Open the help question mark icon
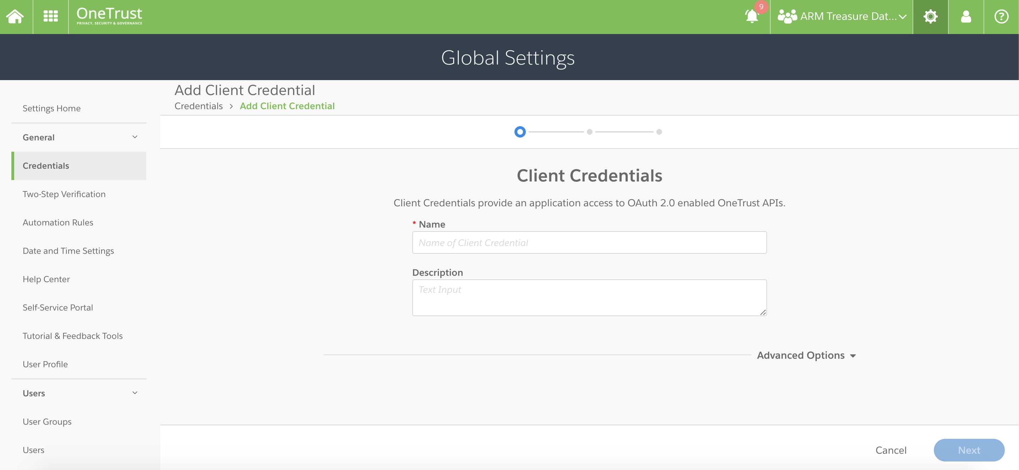Image resolution: width=1019 pixels, height=470 pixels. tap(1001, 16)
